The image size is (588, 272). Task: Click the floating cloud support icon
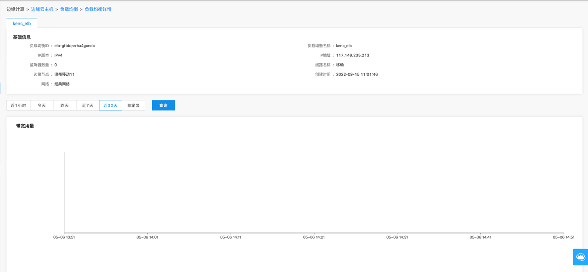click(x=580, y=257)
